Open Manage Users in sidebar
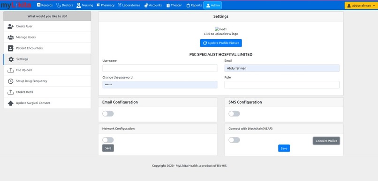The image size is (378, 181). click(47, 37)
